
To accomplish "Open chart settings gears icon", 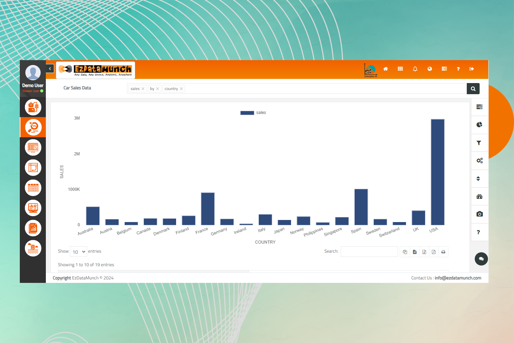I will 479,161.
